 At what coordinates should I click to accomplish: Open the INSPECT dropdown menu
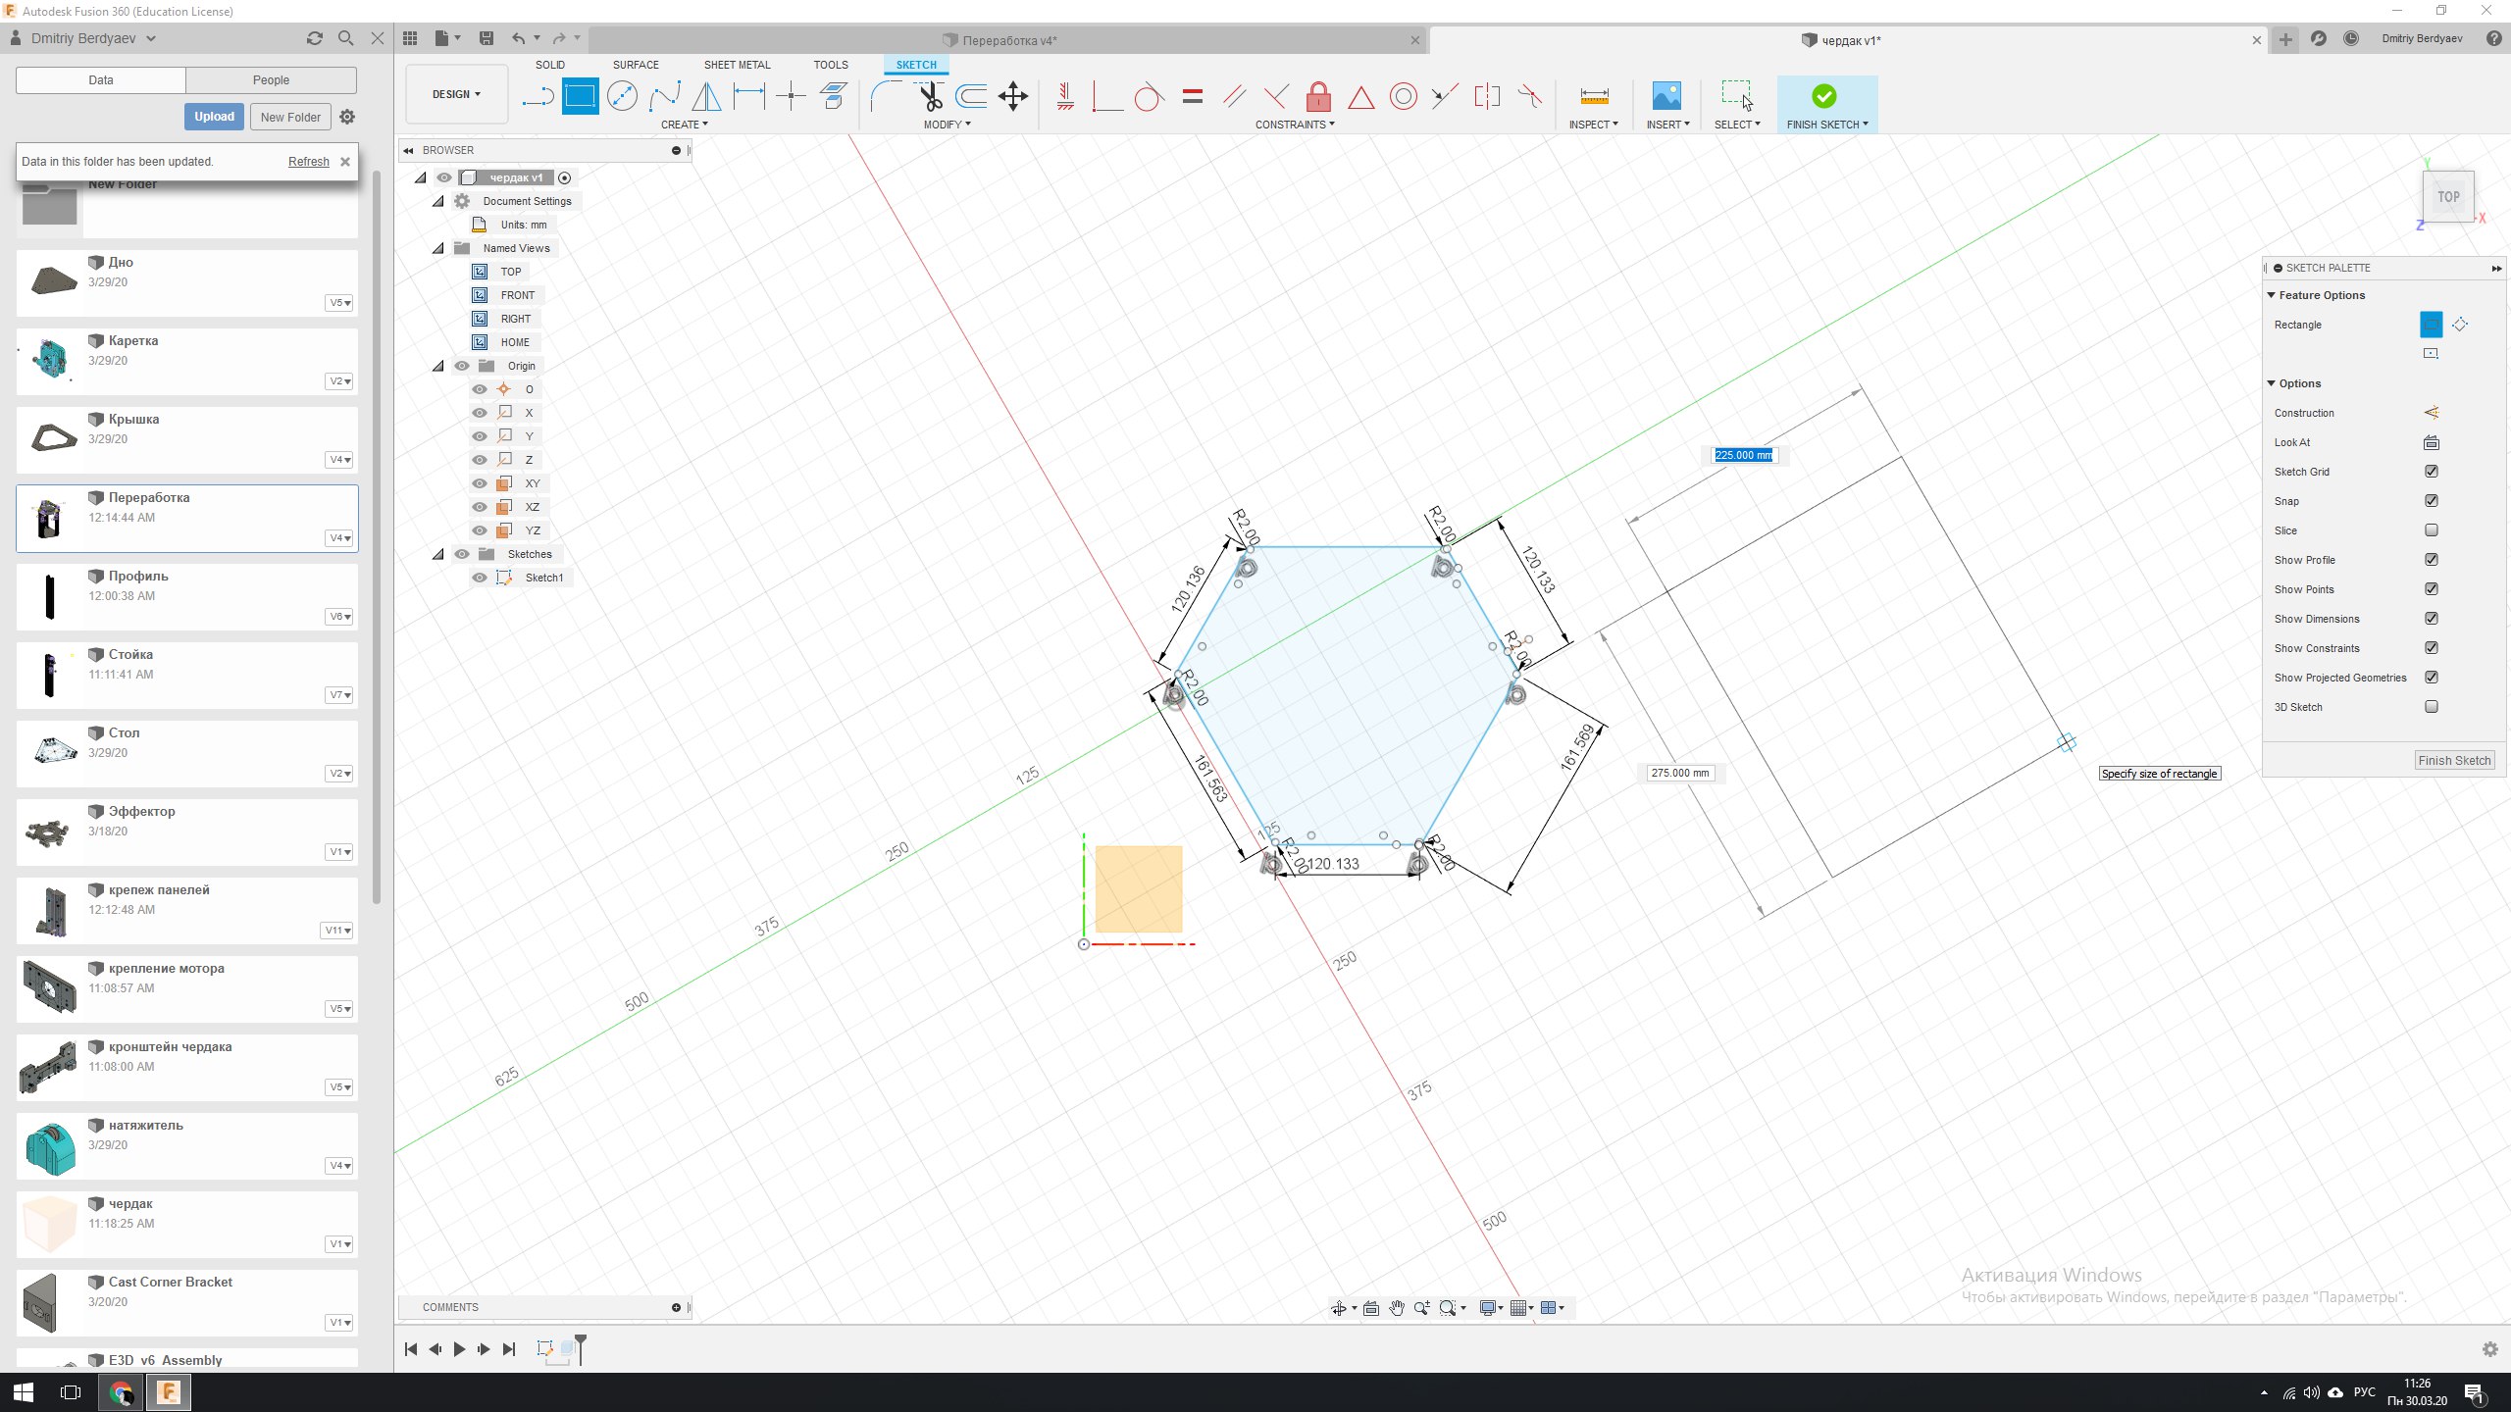point(1593,125)
